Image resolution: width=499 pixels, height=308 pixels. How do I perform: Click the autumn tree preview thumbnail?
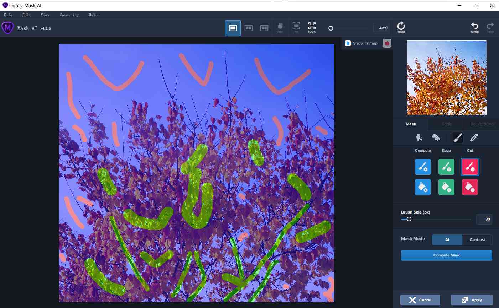pos(446,78)
